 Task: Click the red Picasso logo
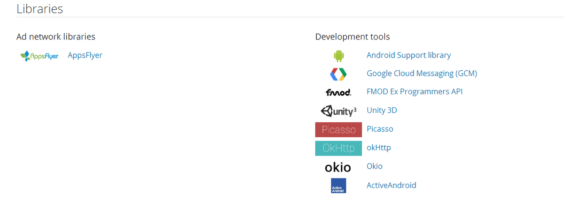338,129
